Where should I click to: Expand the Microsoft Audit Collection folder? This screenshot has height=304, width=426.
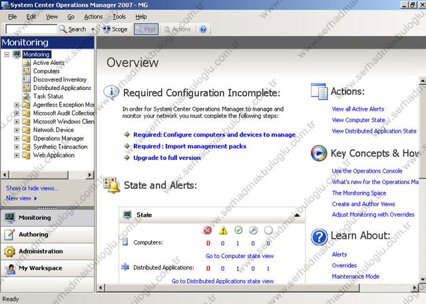click(x=17, y=113)
